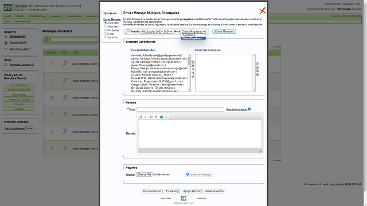The width and height of the screenshot is (367, 206).
Task: Click the single left-arrow remove recipient icon
Action: pos(193,73)
